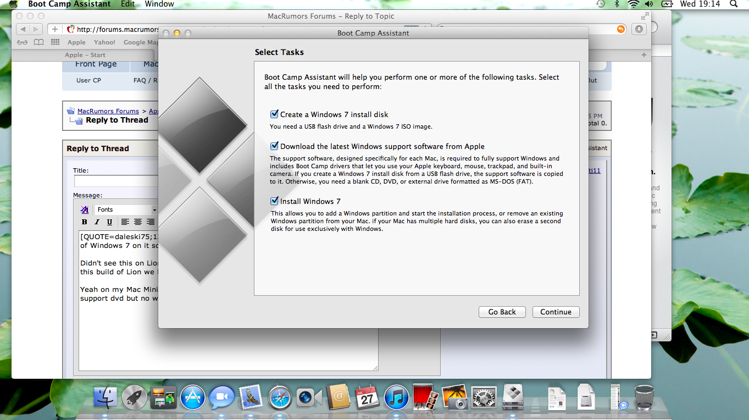The image size is (749, 420).
Task: Uncheck Create a Windows 7 install disk
Action: (x=274, y=114)
